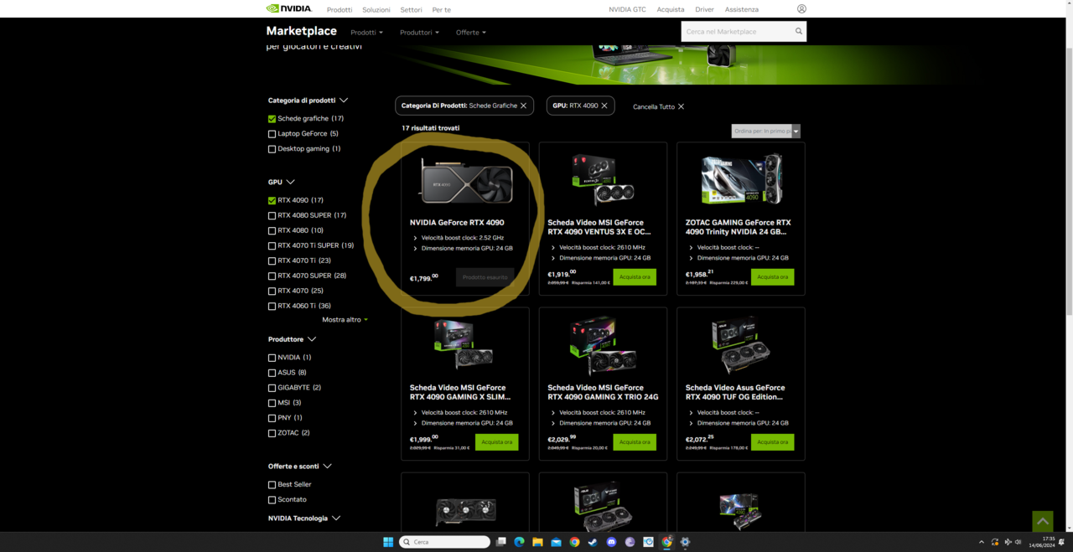Uncheck the RTX 4090 GPU filter
This screenshot has width=1073, height=552.
272,201
